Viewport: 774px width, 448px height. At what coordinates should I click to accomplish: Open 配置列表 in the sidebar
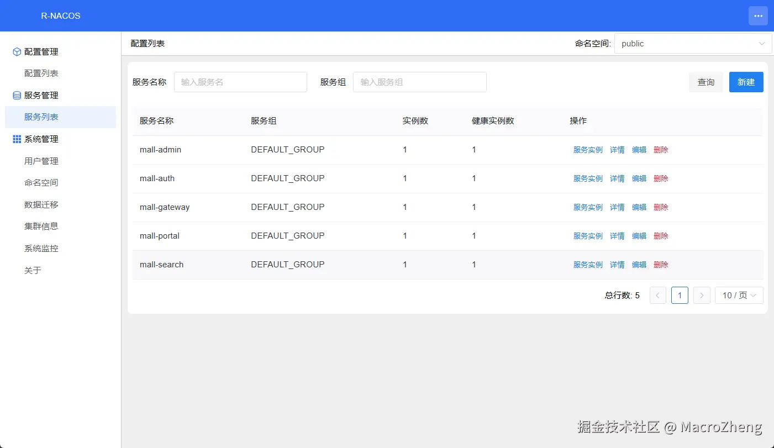pyautogui.click(x=41, y=73)
